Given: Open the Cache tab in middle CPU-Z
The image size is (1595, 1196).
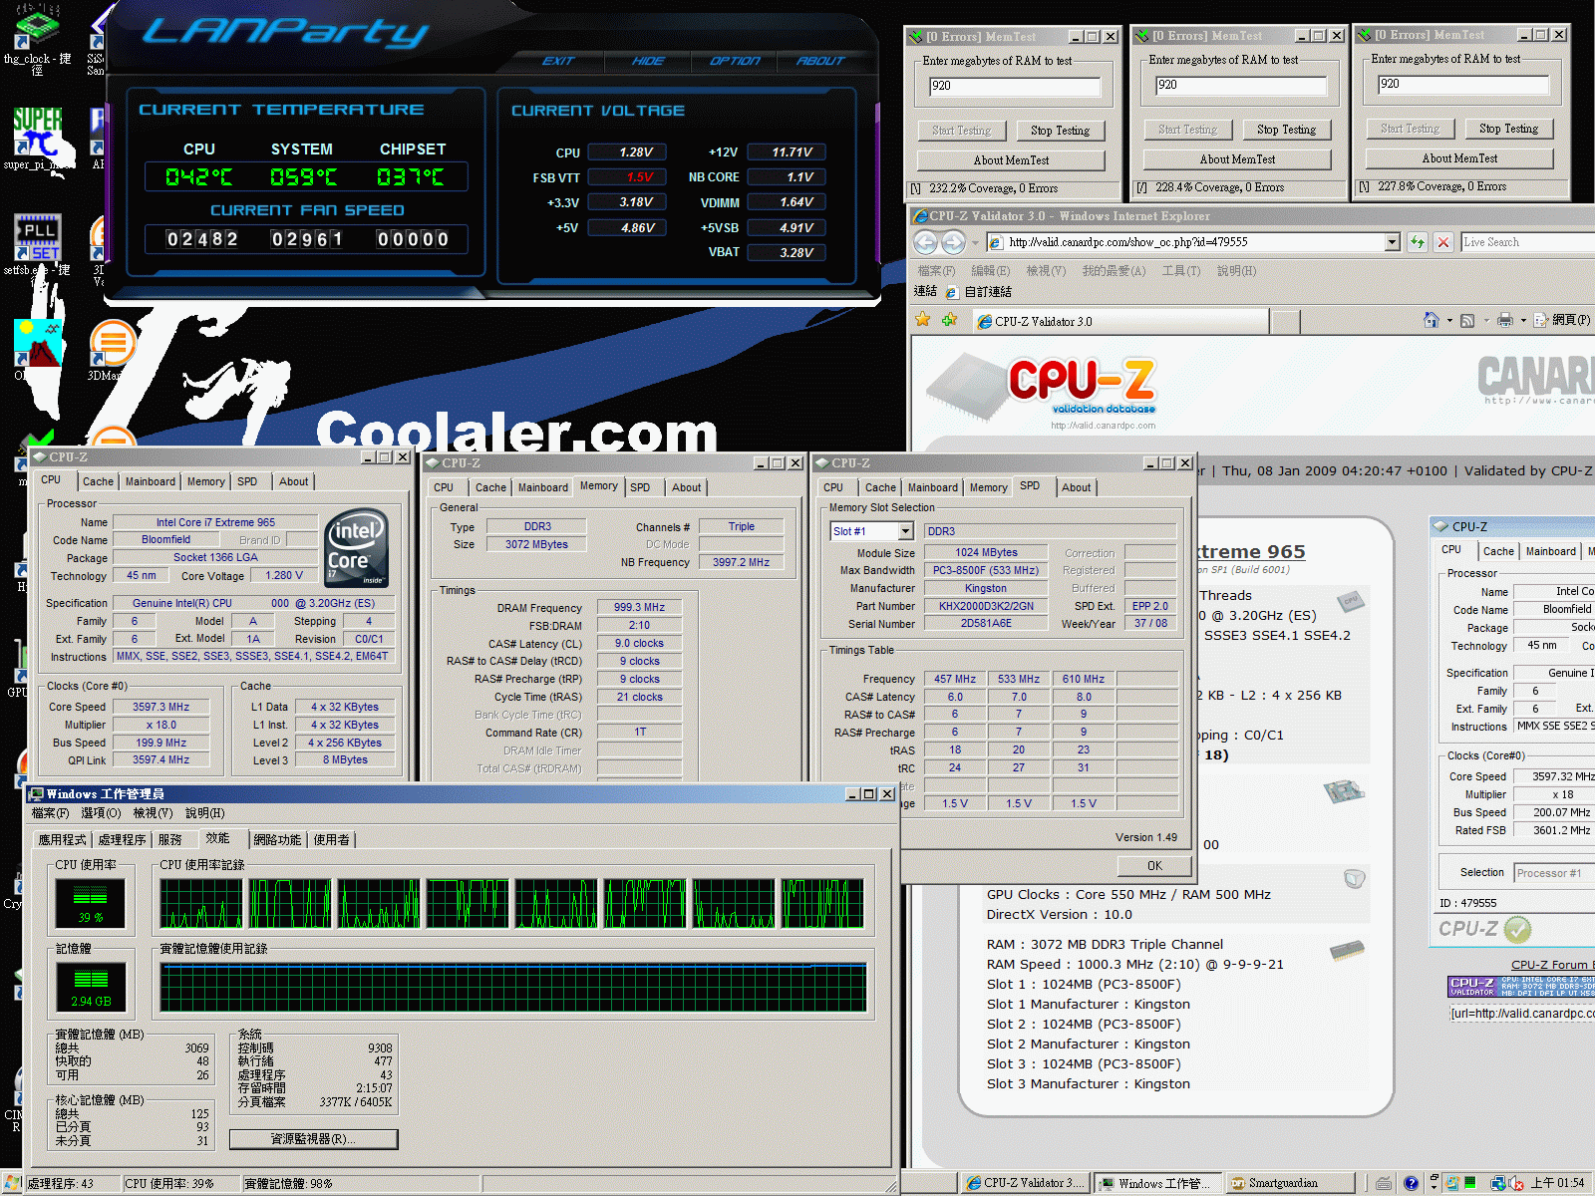Looking at the screenshot, I should tap(490, 487).
